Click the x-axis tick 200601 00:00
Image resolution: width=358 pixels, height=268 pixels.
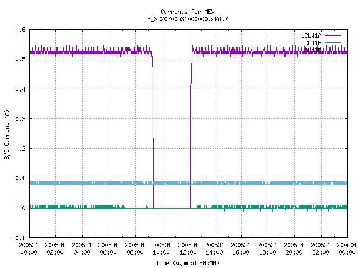(x=347, y=249)
